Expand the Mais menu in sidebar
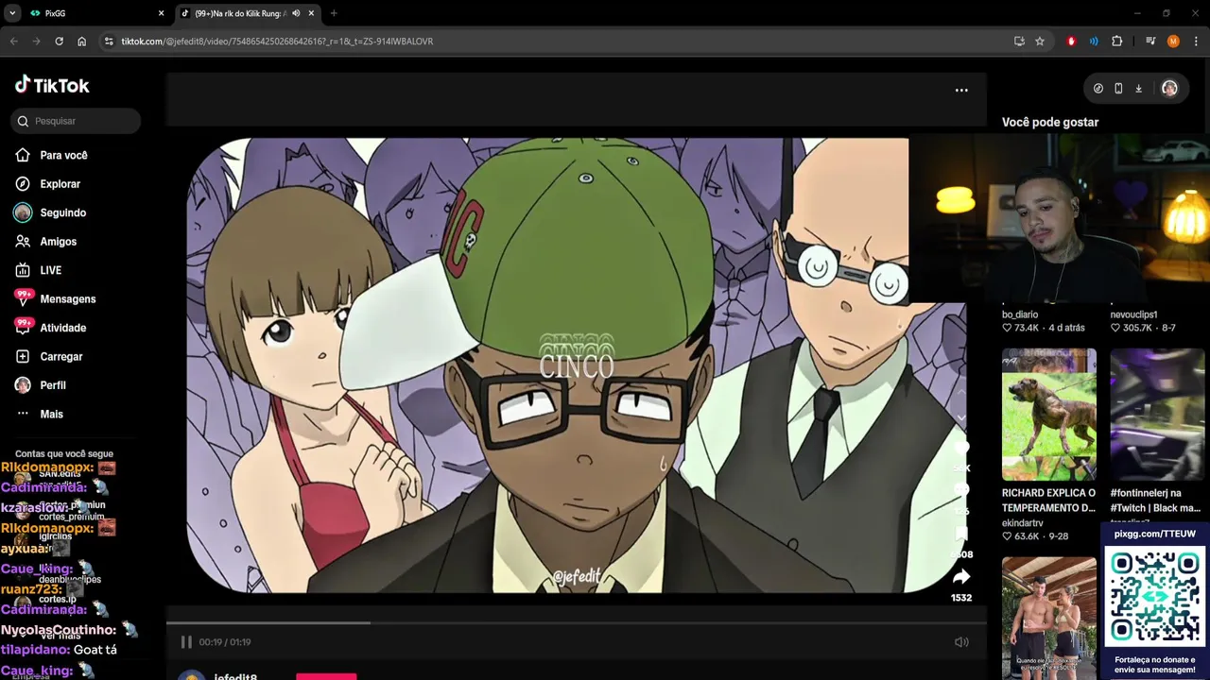Image resolution: width=1210 pixels, height=680 pixels. point(51,415)
